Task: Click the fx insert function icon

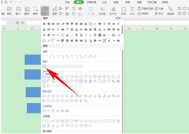Action: coord(23,23)
